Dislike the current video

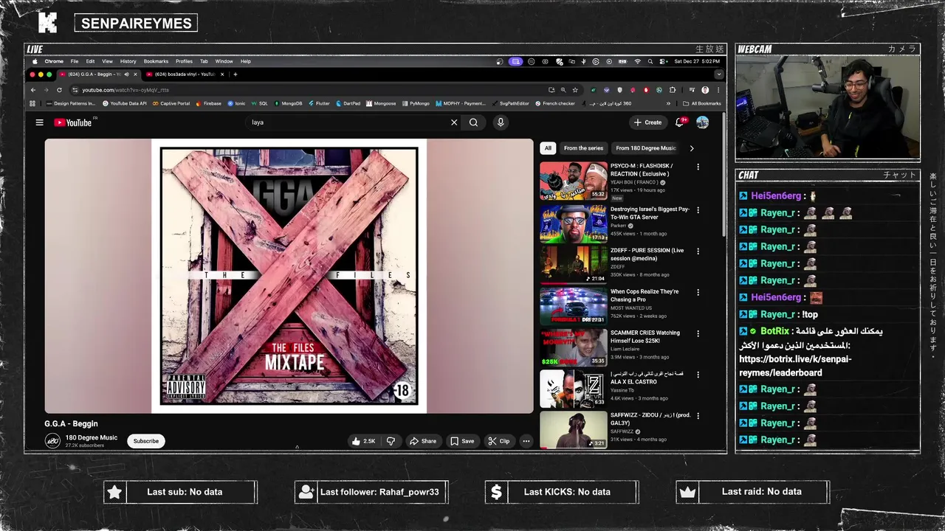[x=391, y=441]
